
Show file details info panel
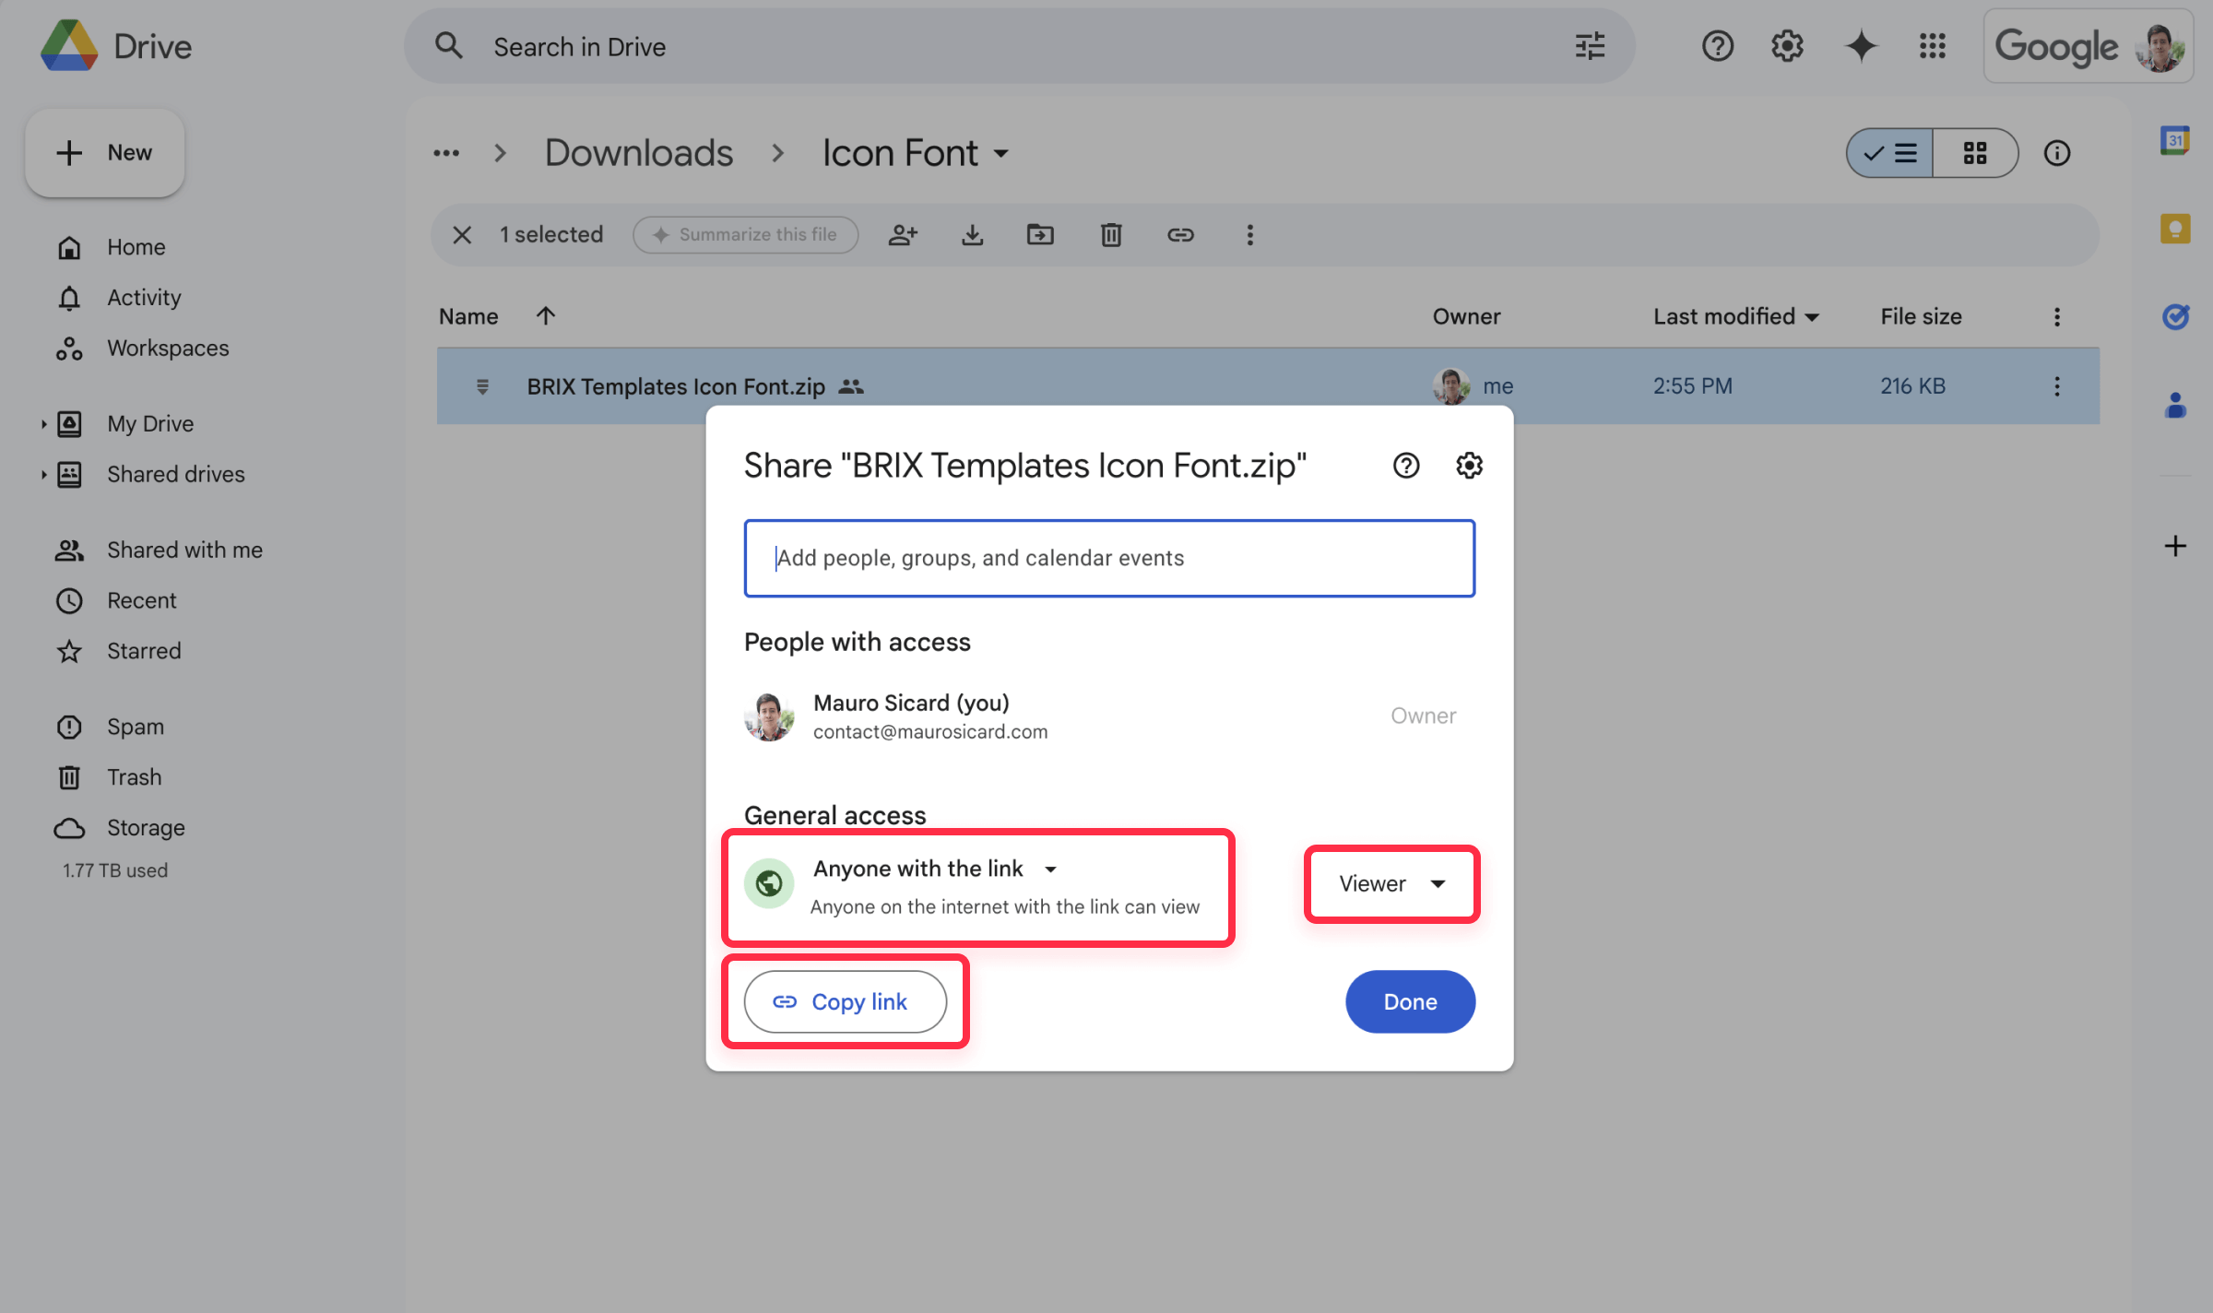click(x=2056, y=153)
